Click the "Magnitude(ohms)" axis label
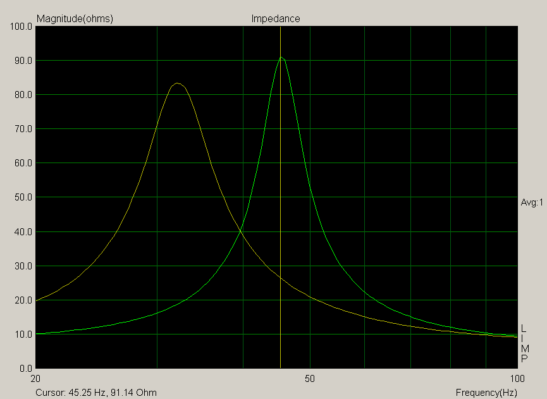 (75, 18)
